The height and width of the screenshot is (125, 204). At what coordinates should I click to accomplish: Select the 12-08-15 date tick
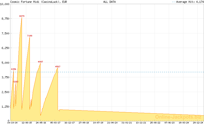coord(27,123)
